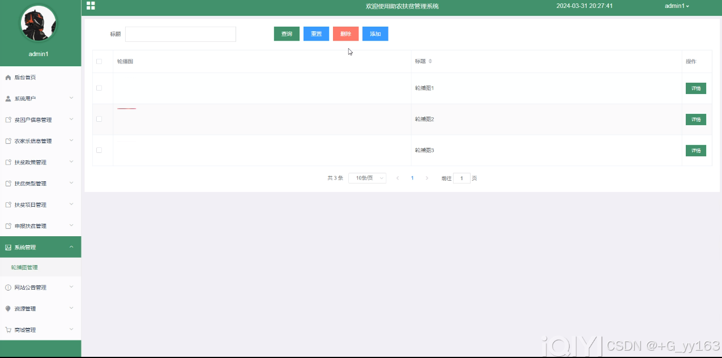Click the icon beside 农家乐信息管理
The width and height of the screenshot is (722, 358).
(8, 141)
